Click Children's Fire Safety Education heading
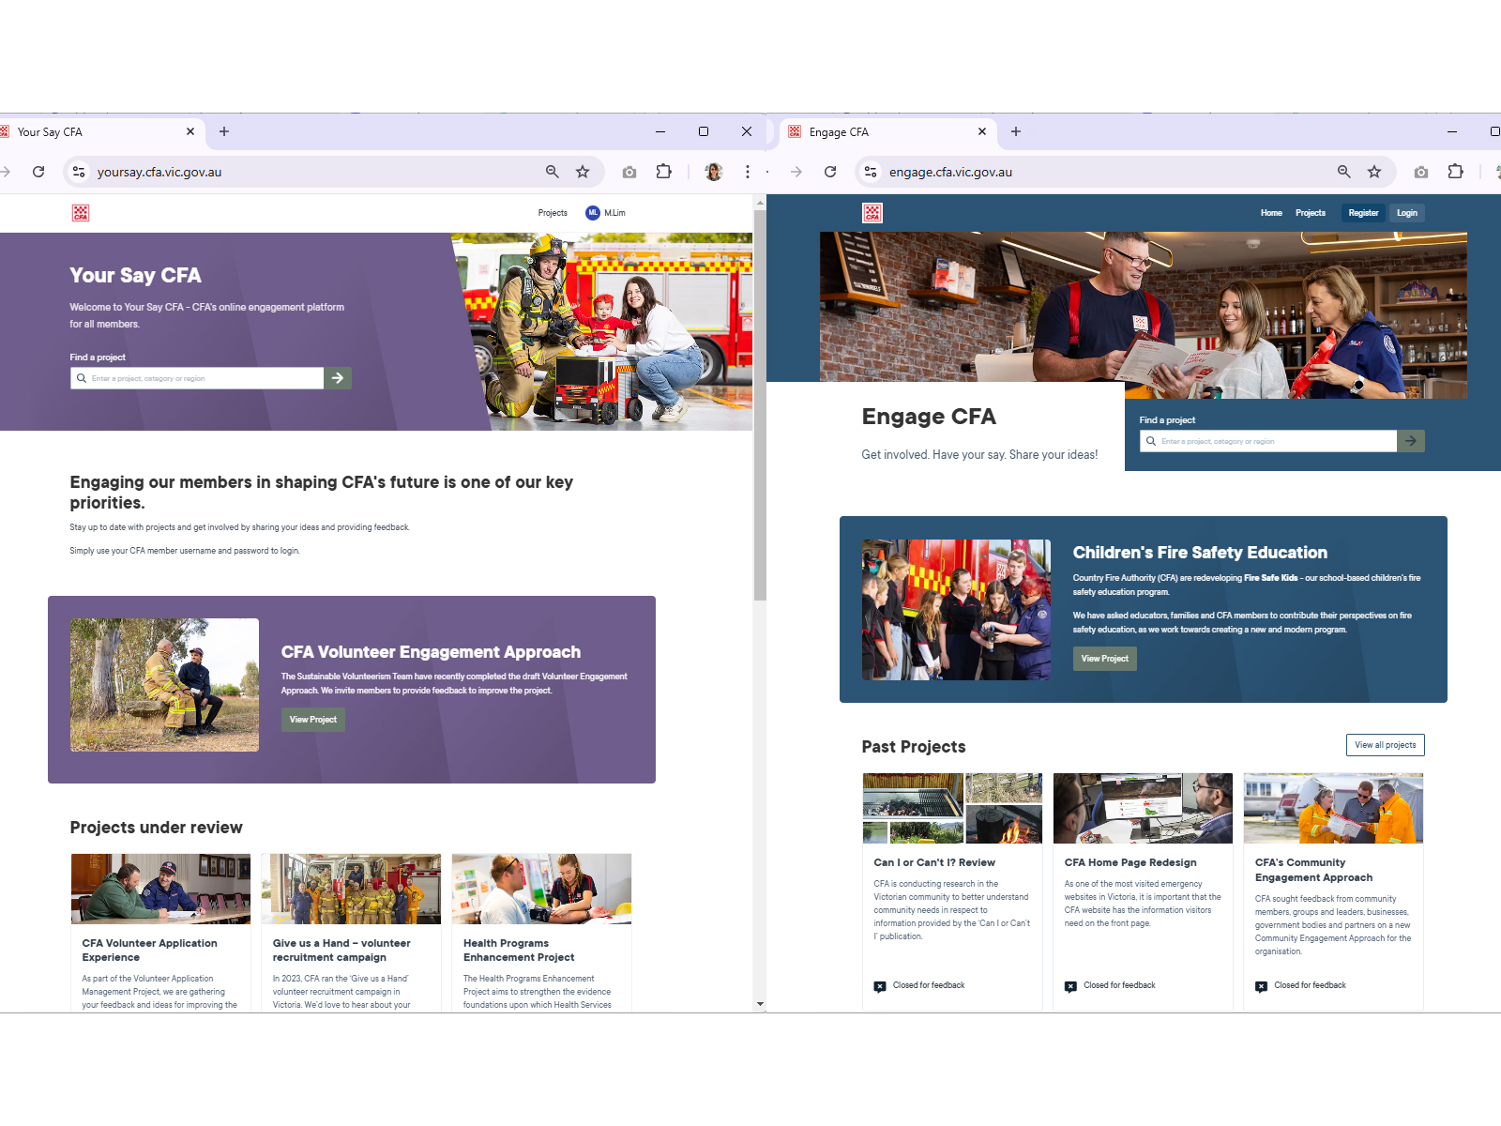This screenshot has width=1501, height=1126. 1200,553
